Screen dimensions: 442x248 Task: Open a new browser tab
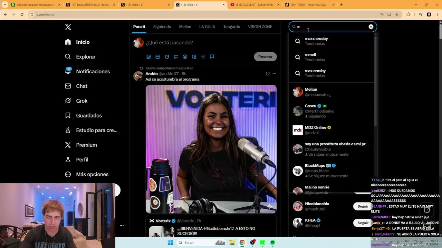click(342, 5)
